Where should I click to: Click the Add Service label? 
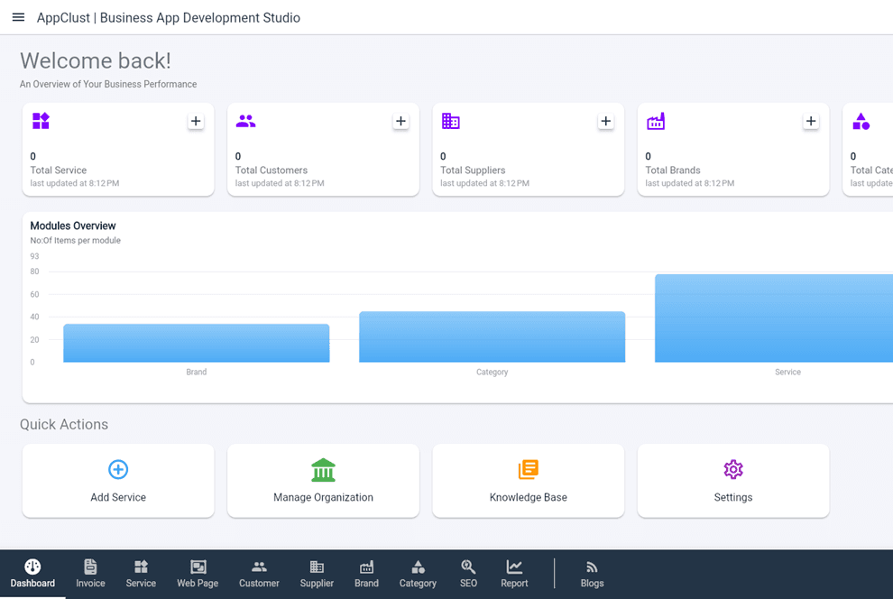click(118, 497)
